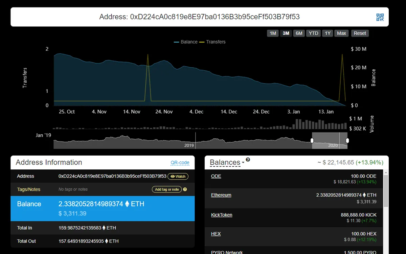The height and width of the screenshot is (254, 406).
Task: Open the Balances dropdown menu
Action: click(x=227, y=162)
